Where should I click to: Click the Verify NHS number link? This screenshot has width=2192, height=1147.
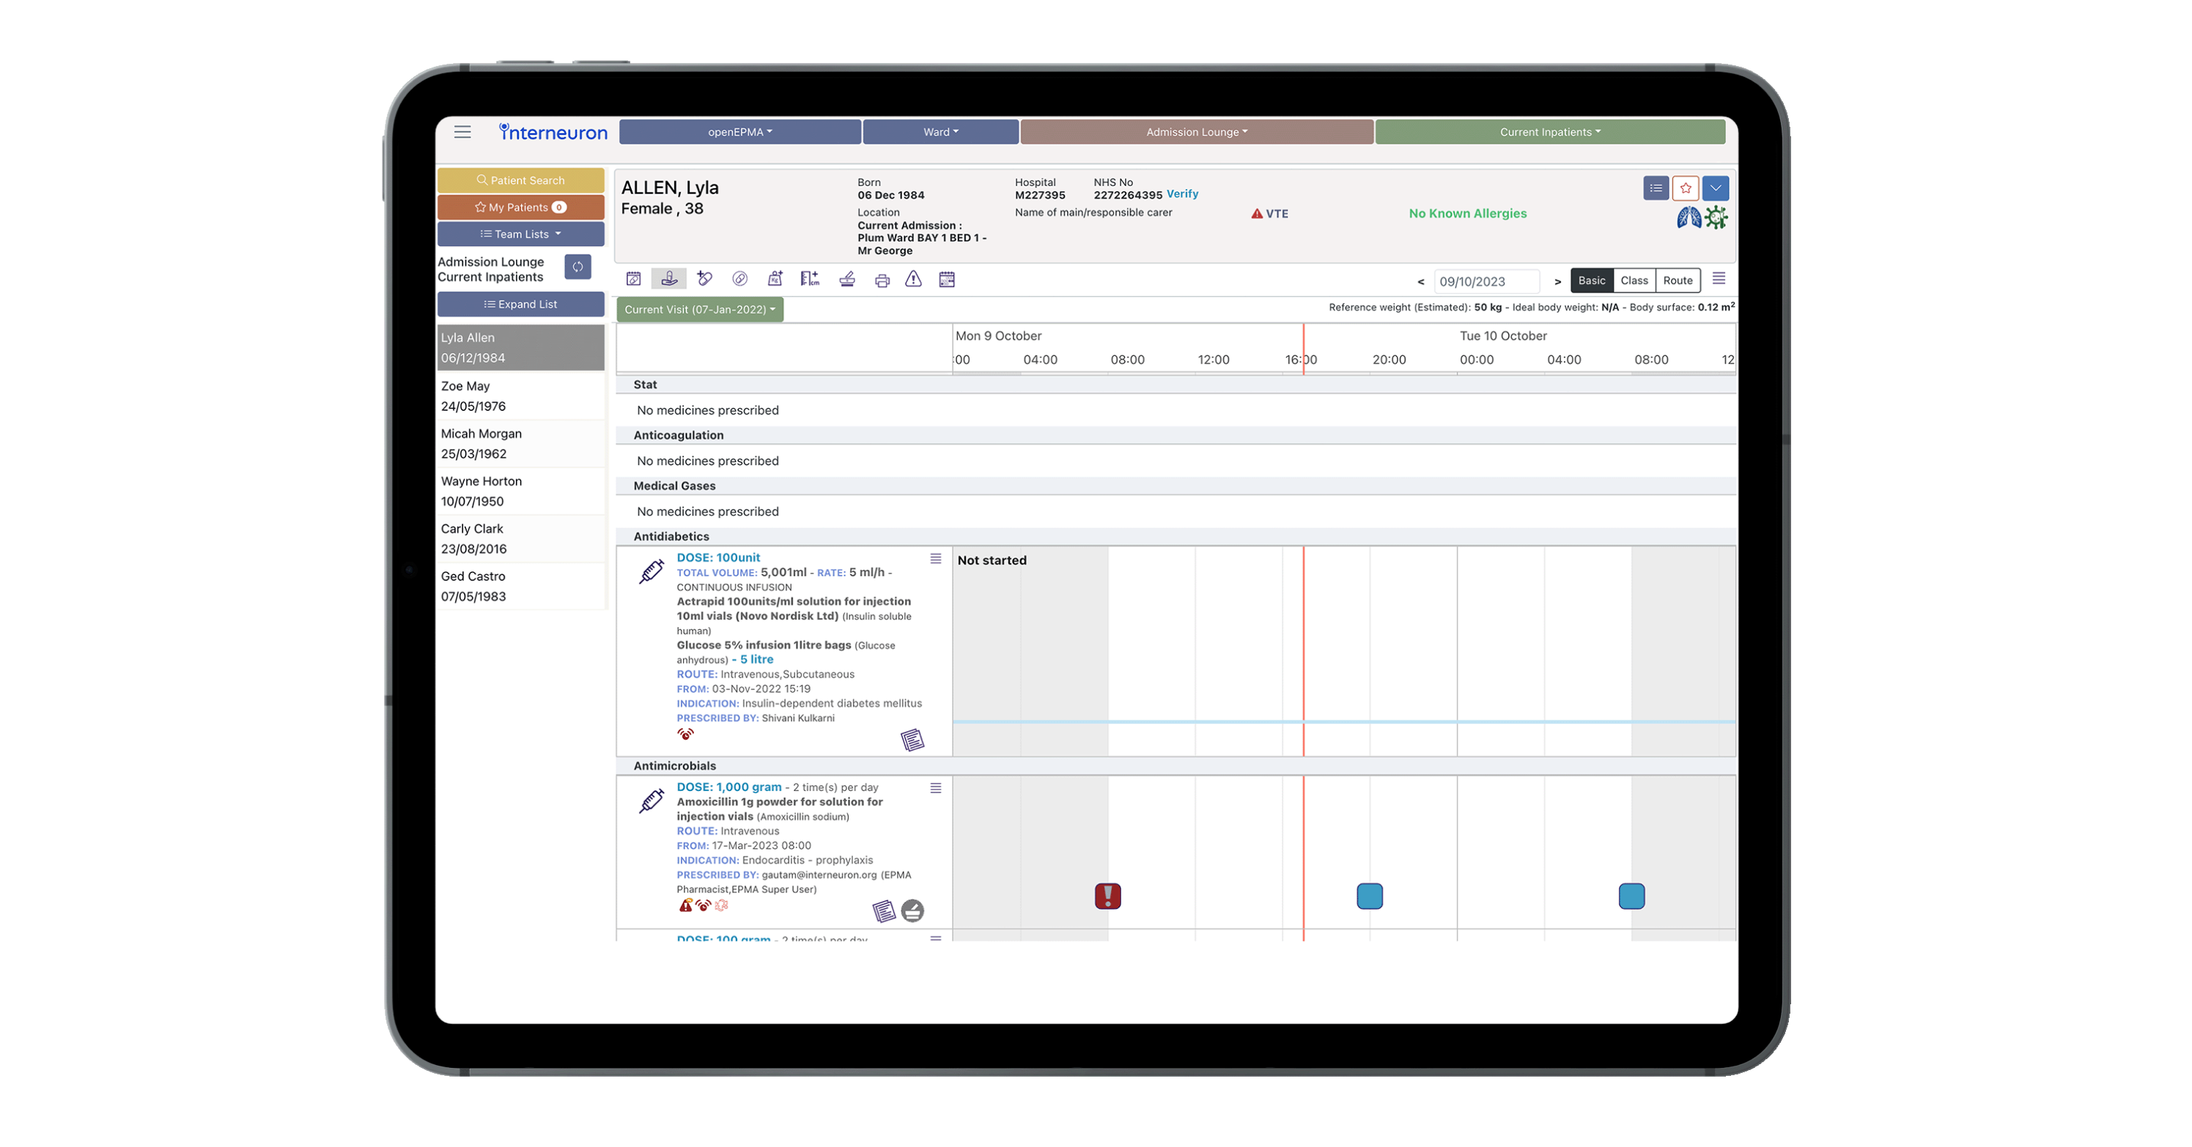pyautogui.click(x=1182, y=194)
